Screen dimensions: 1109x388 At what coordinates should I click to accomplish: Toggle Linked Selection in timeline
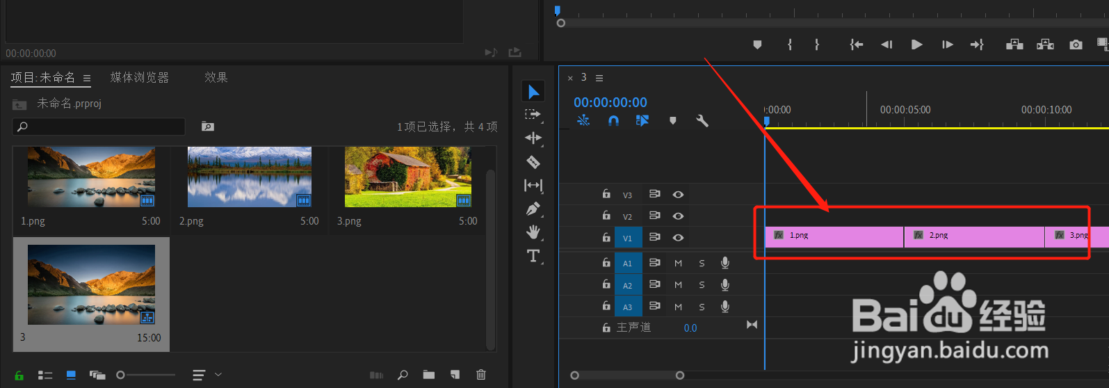click(x=642, y=120)
